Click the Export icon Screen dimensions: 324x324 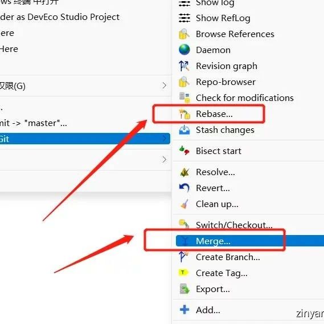(x=184, y=289)
